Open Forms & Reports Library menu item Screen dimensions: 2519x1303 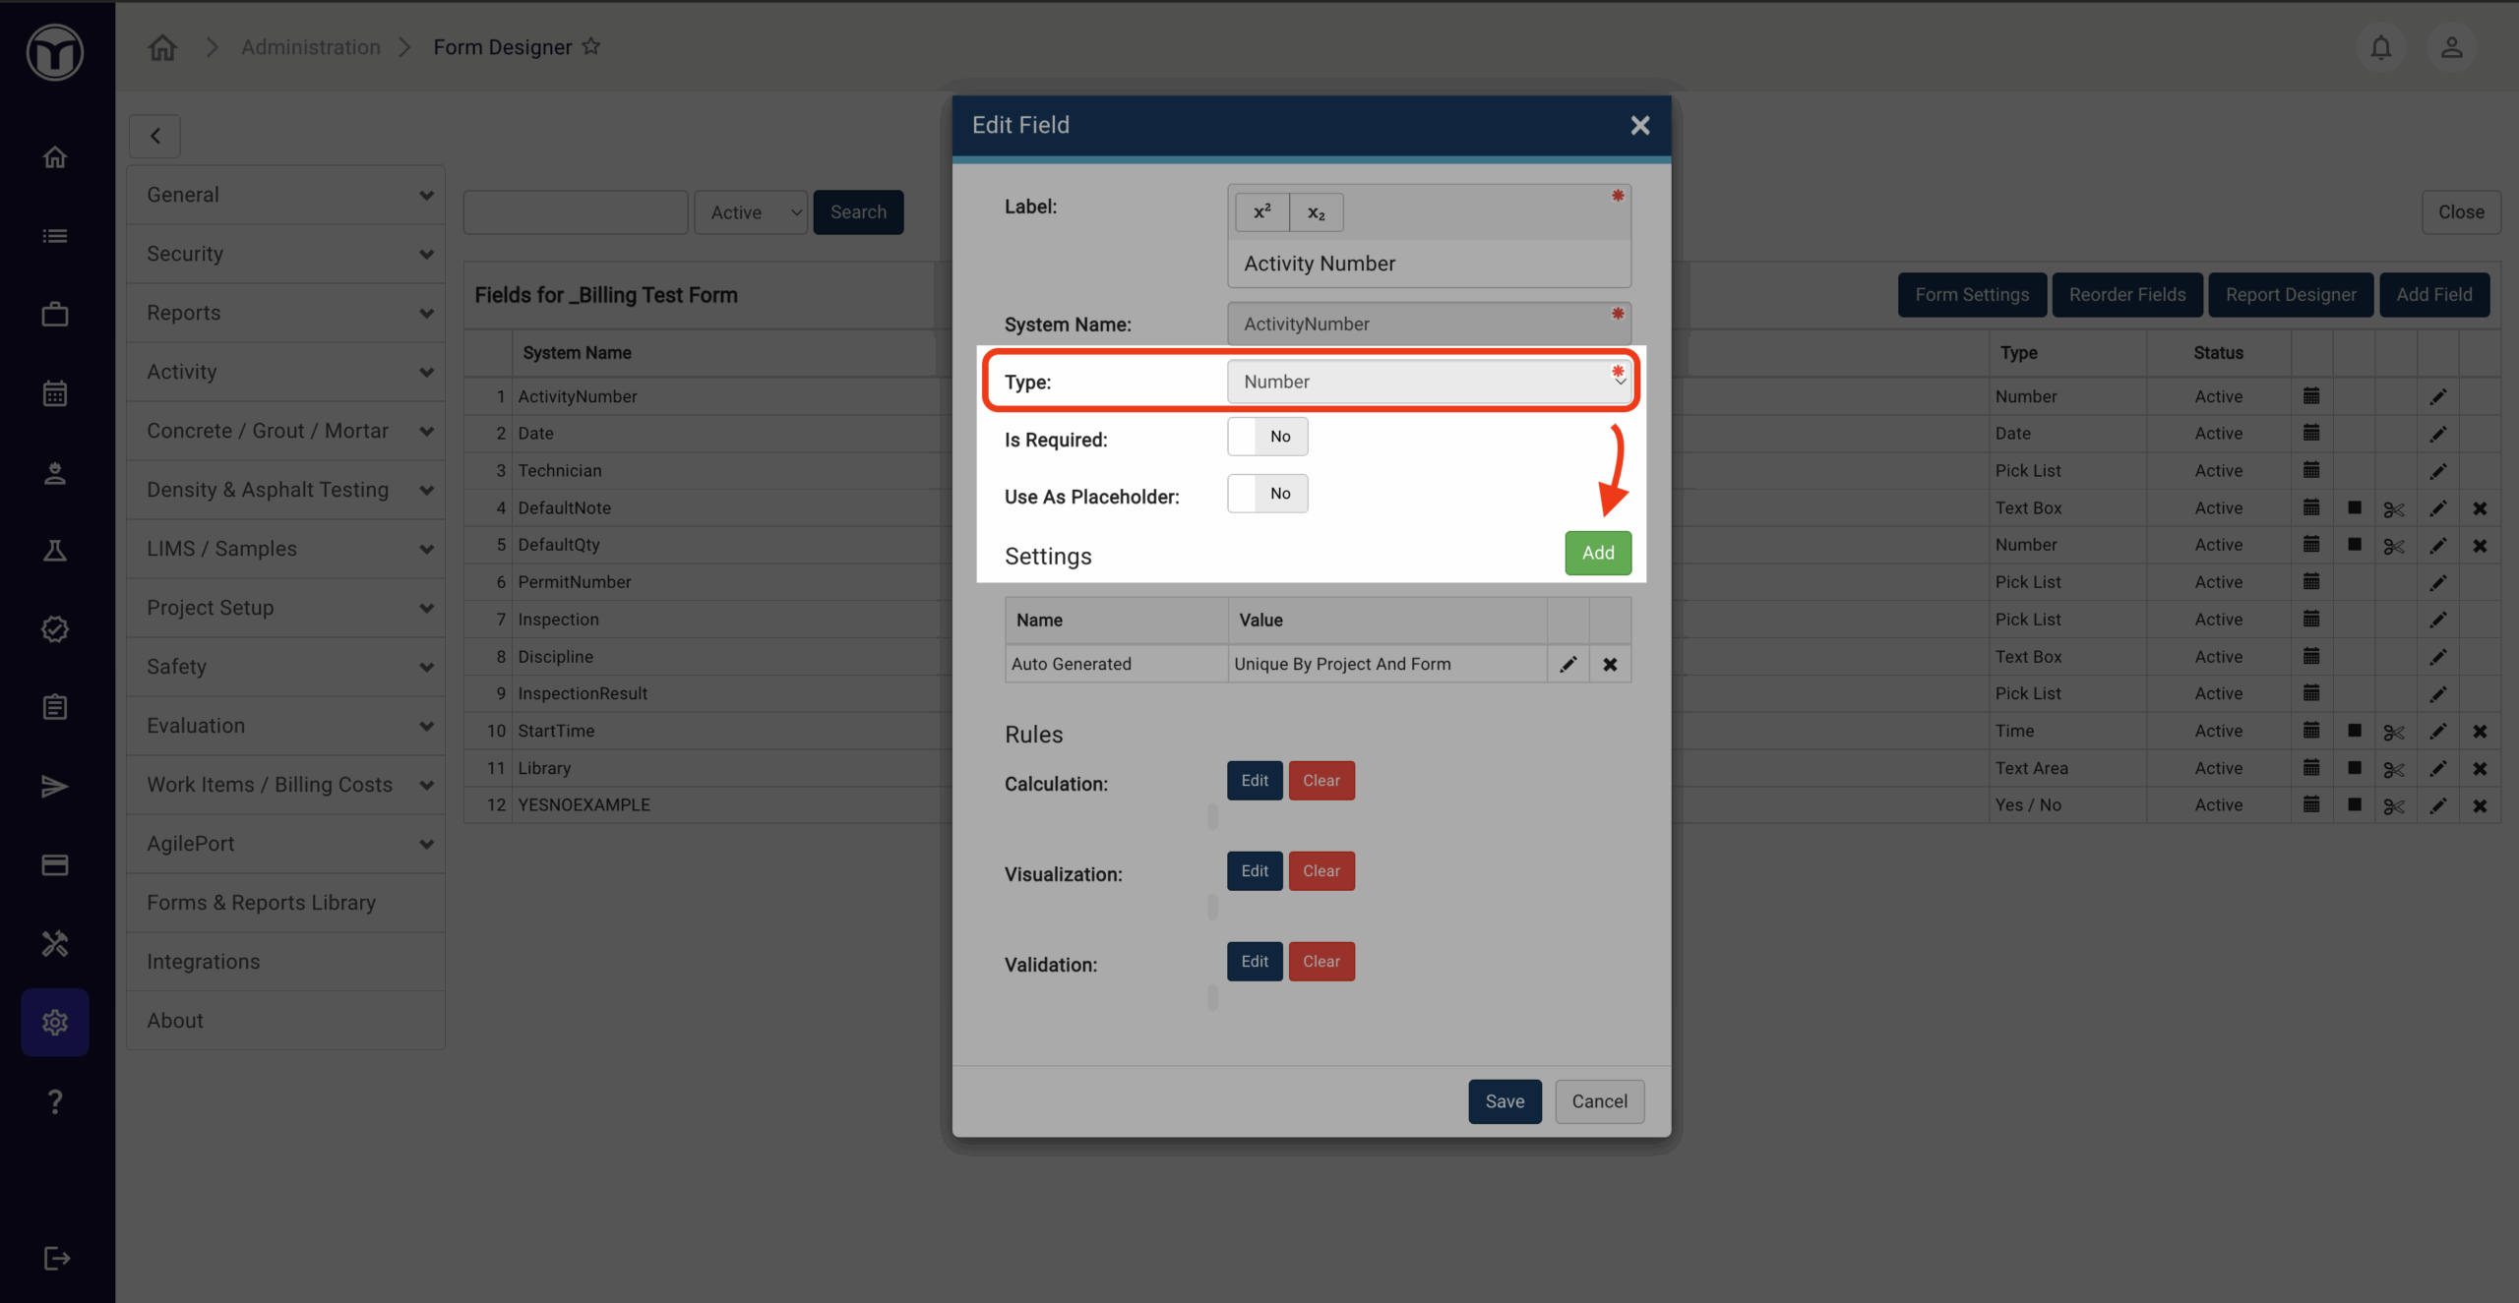point(262,903)
